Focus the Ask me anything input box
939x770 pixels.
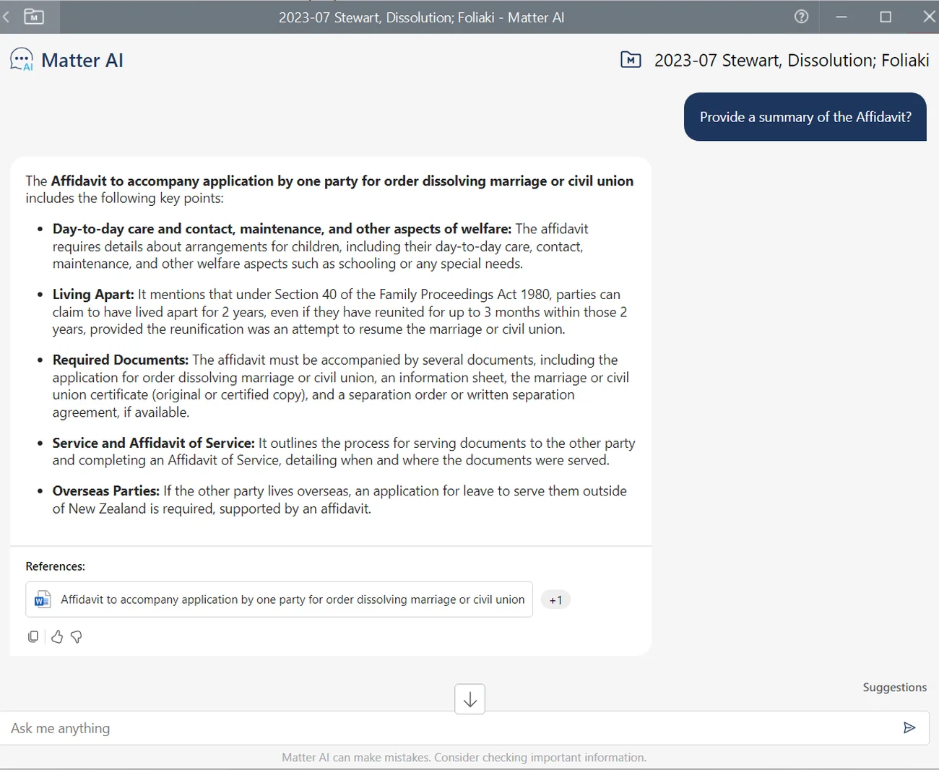coord(448,728)
